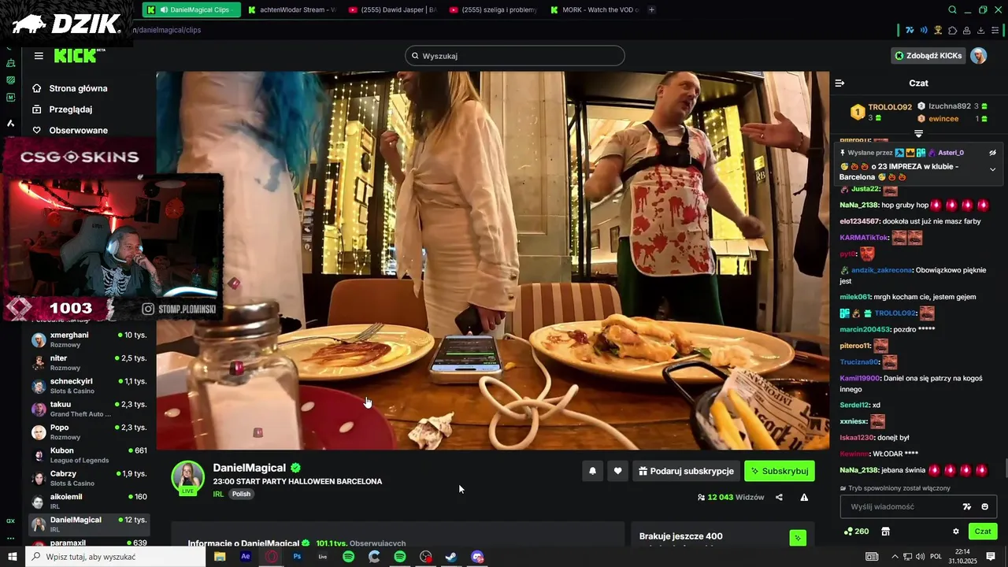Image resolution: width=1008 pixels, height=567 pixels.
Task: Click the 260 channel points balance
Action: [856, 532]
